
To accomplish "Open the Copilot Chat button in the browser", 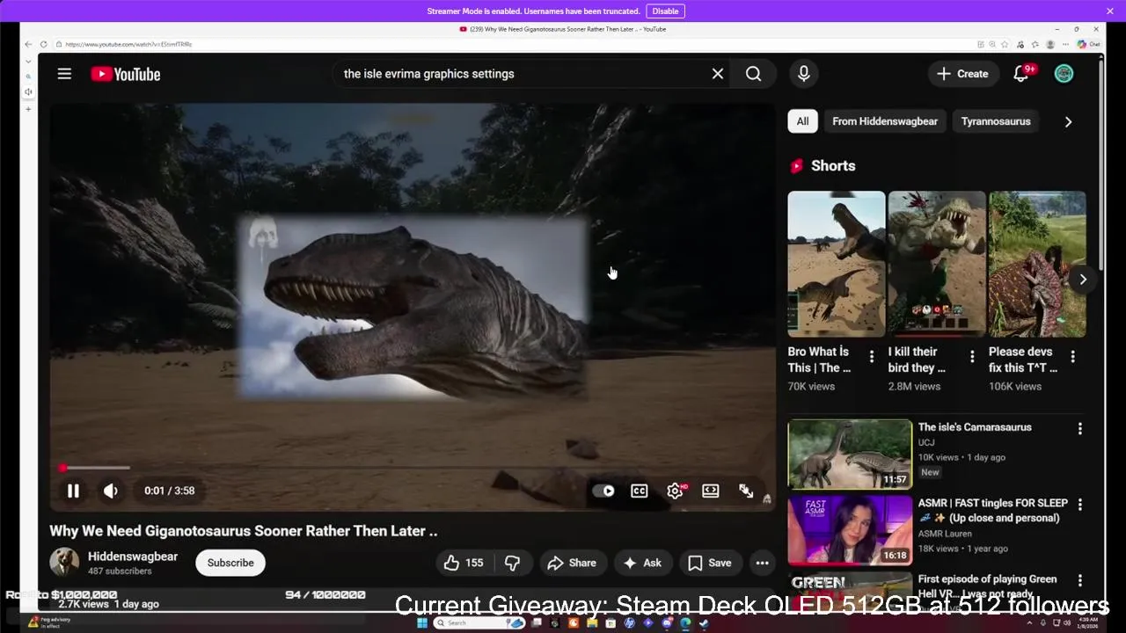I will tap(1088, 44).
